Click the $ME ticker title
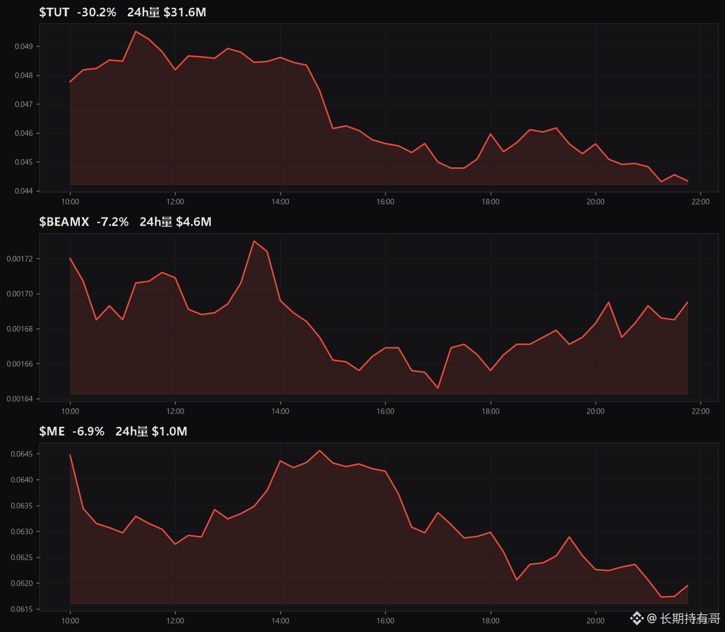The image size is (725, 632). 52,431
